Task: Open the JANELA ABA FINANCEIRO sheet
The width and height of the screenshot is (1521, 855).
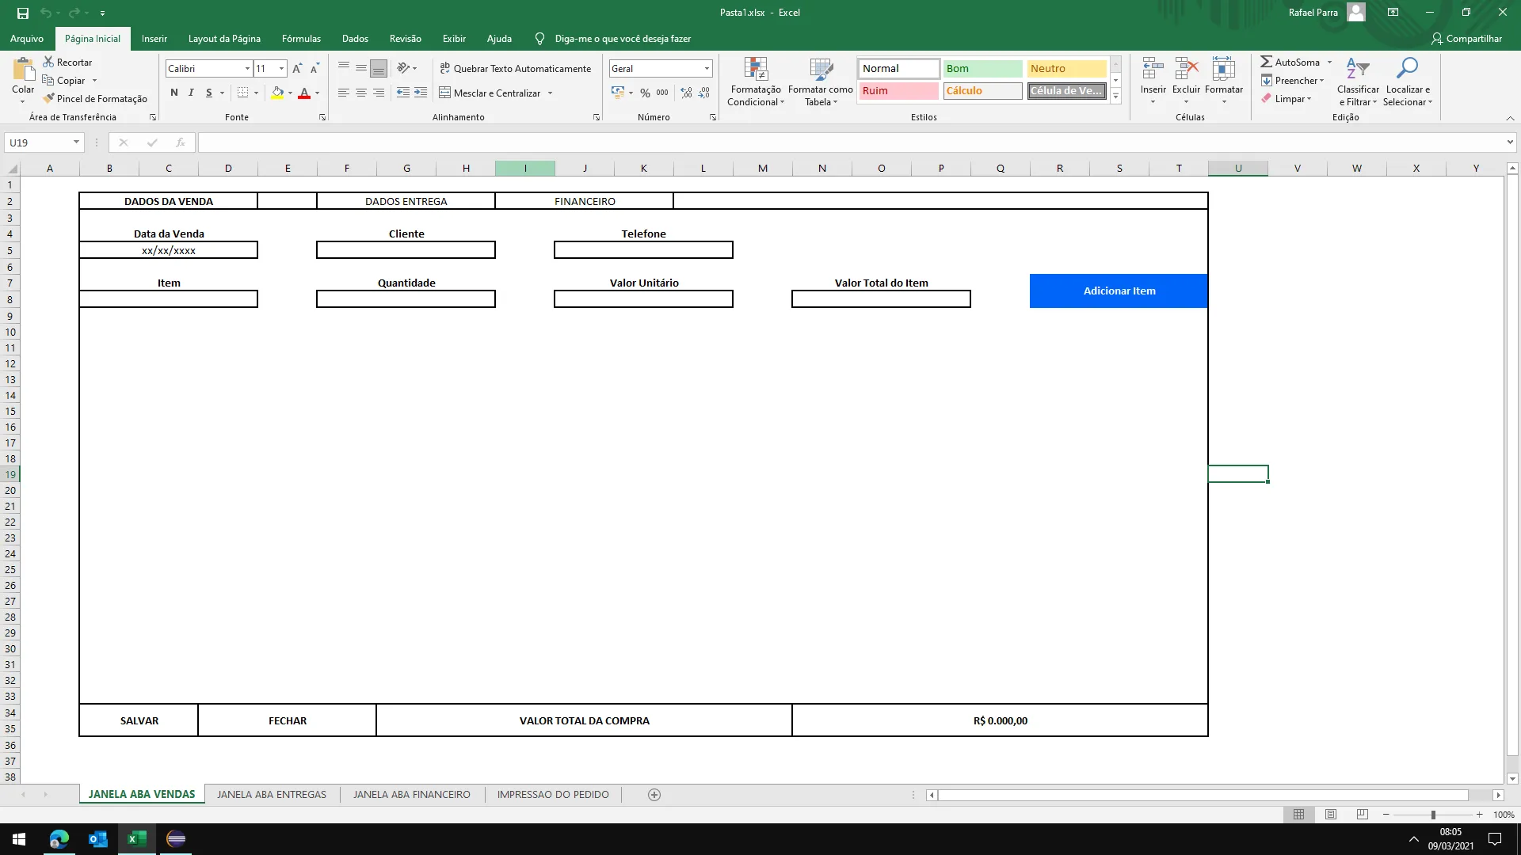Action: point(411,794)
